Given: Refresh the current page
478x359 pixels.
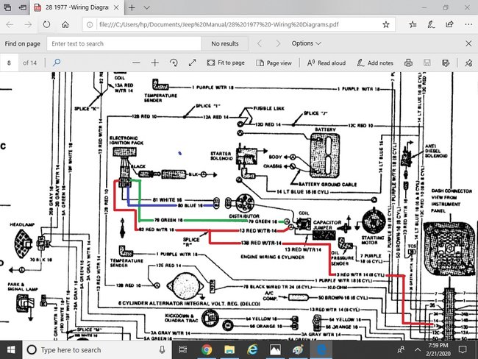Looking at the screenshot, I should (46, 24).
